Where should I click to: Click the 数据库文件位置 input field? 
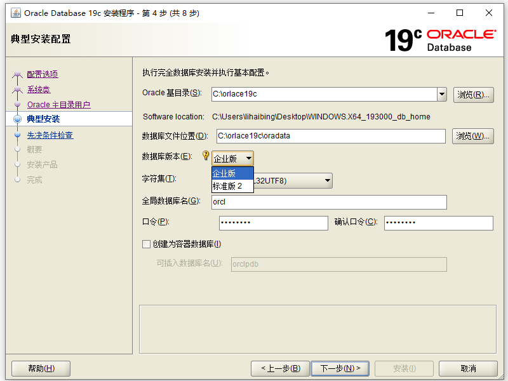coord(331,136)
